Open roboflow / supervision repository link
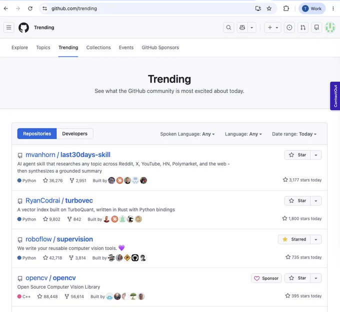 [59, 239]
